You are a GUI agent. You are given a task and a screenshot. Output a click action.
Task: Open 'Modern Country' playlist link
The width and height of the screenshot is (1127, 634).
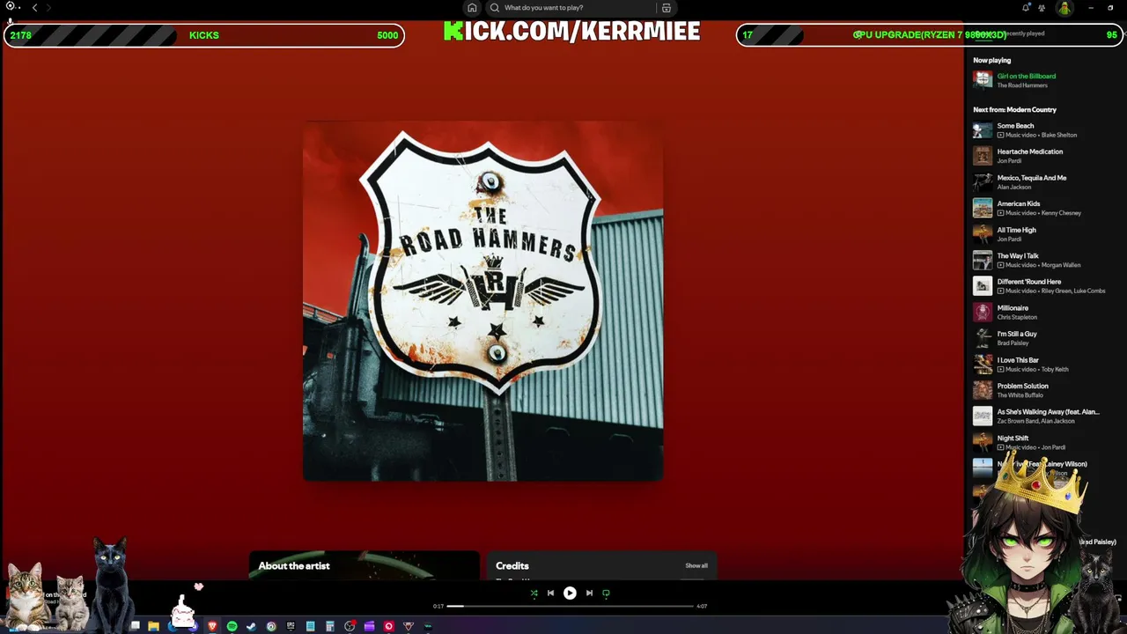click(1031, 110)
